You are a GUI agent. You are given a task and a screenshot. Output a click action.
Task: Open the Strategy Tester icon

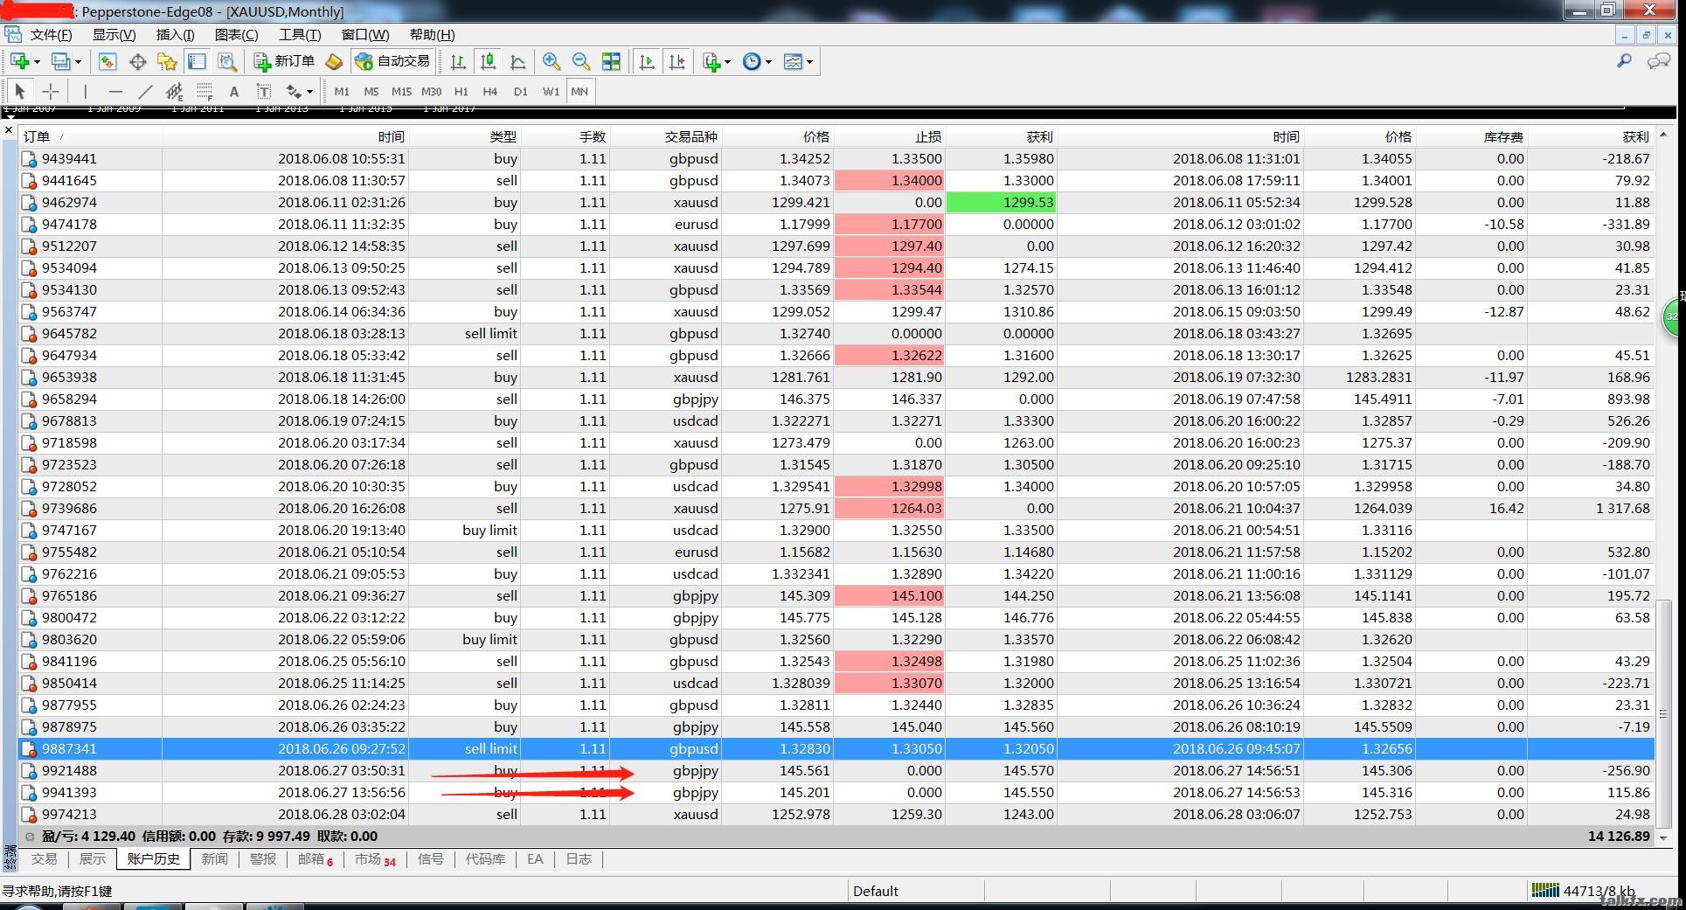coord(227,61)
